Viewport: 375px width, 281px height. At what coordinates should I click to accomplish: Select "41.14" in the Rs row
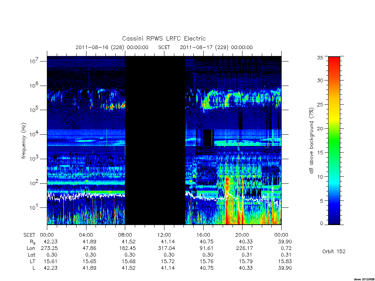click(168, 241)
